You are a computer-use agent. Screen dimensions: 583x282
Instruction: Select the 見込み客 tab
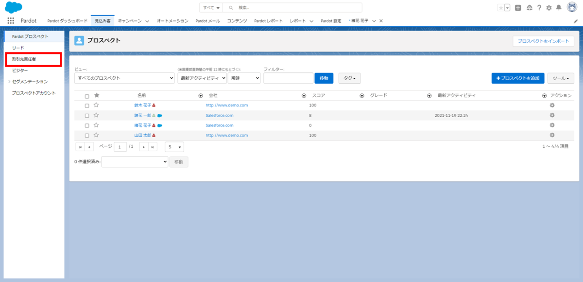pyautogui.click(x=103, y=21)
